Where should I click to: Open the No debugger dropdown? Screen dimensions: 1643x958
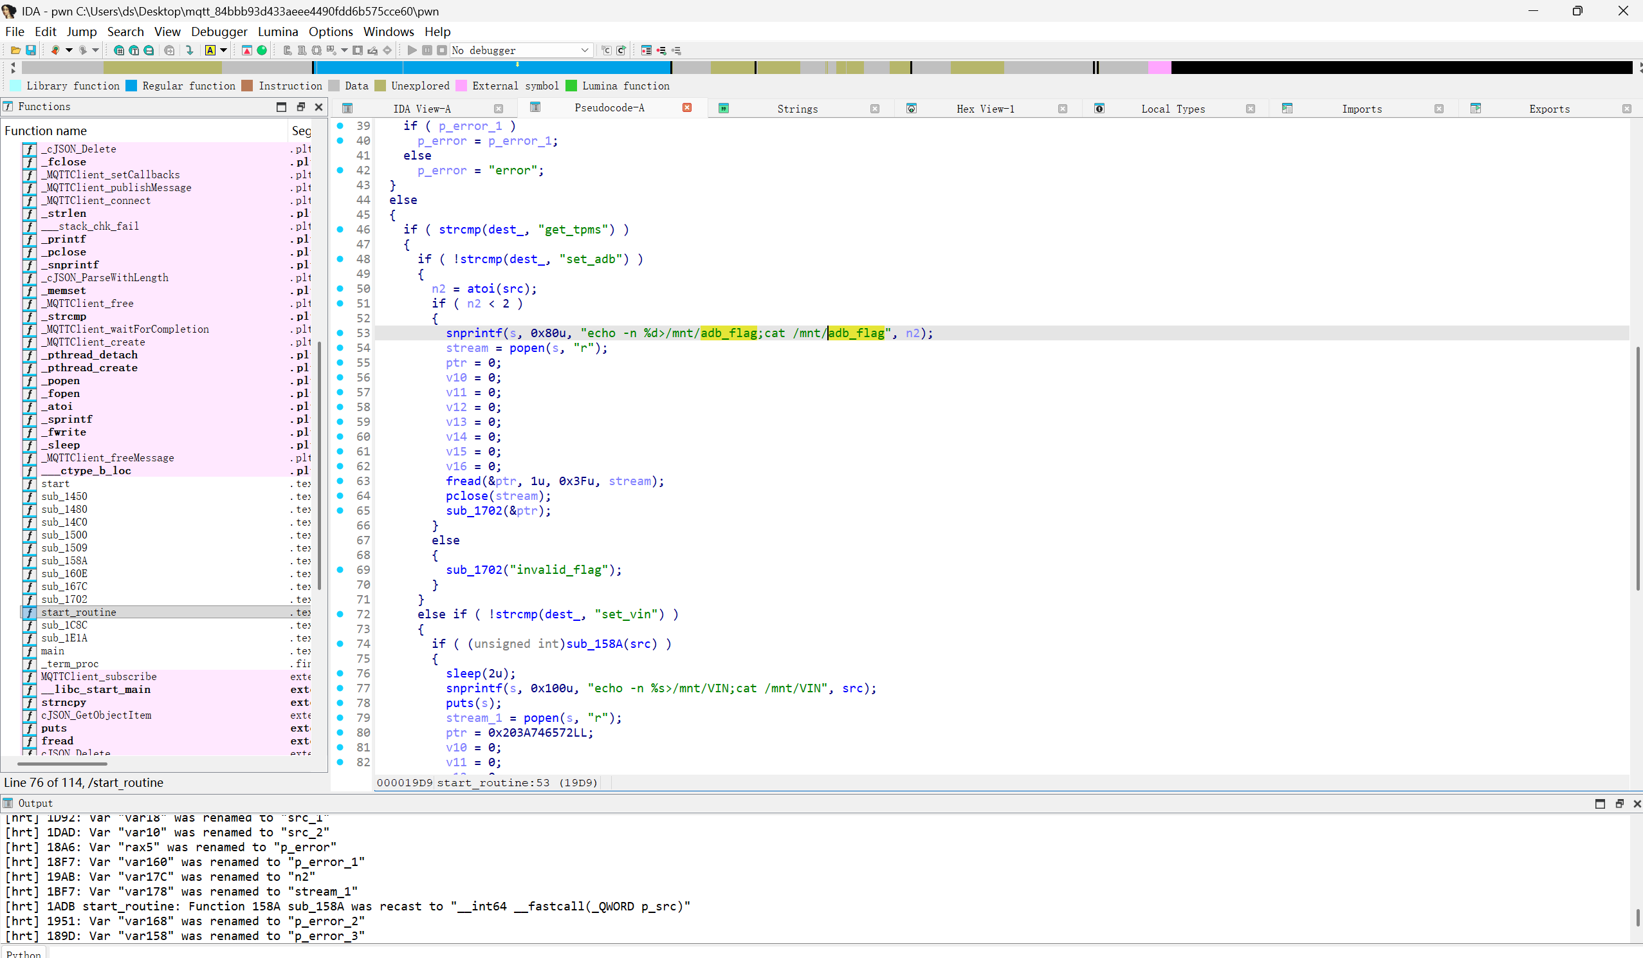point(584,50)
